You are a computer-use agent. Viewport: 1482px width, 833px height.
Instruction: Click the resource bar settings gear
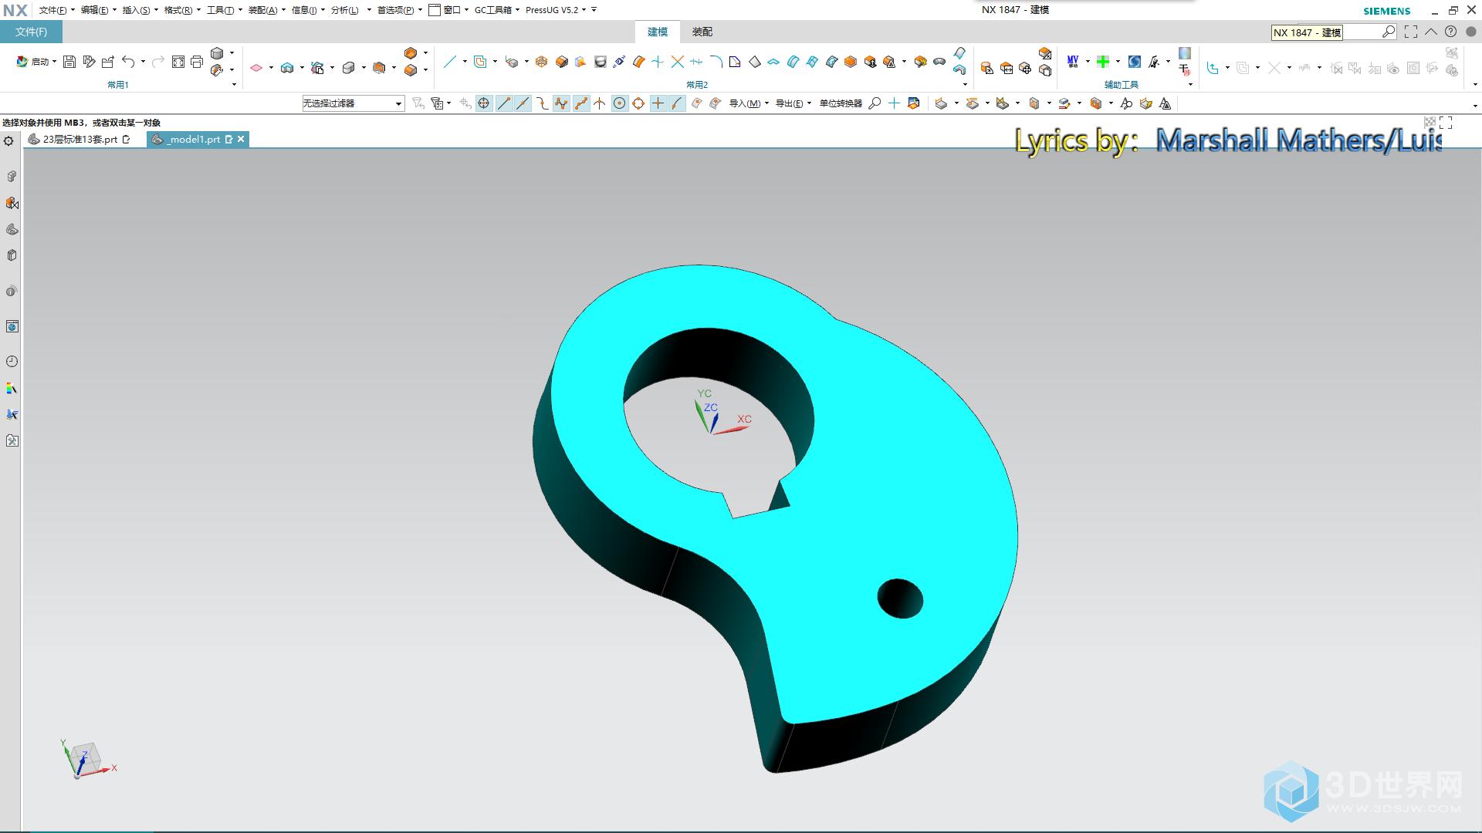tap(9, 141)
